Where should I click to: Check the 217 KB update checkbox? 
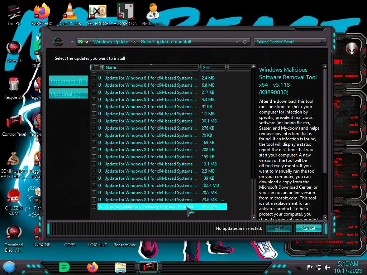tap(94, 92)
